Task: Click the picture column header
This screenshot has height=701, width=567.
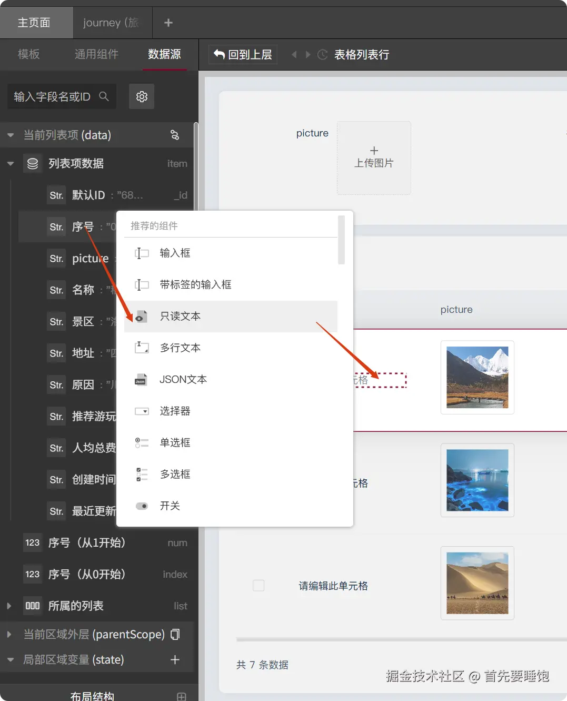Action: point(456,310)
